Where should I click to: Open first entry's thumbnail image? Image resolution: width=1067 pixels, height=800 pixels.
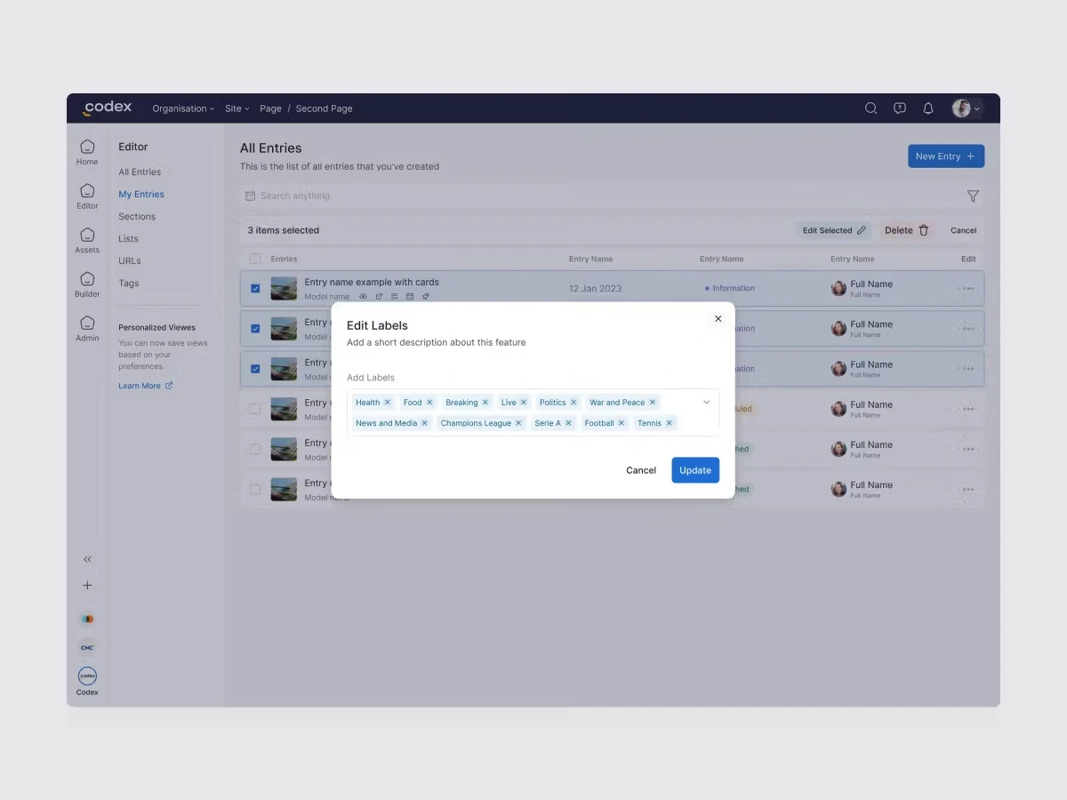coord(284,288)
